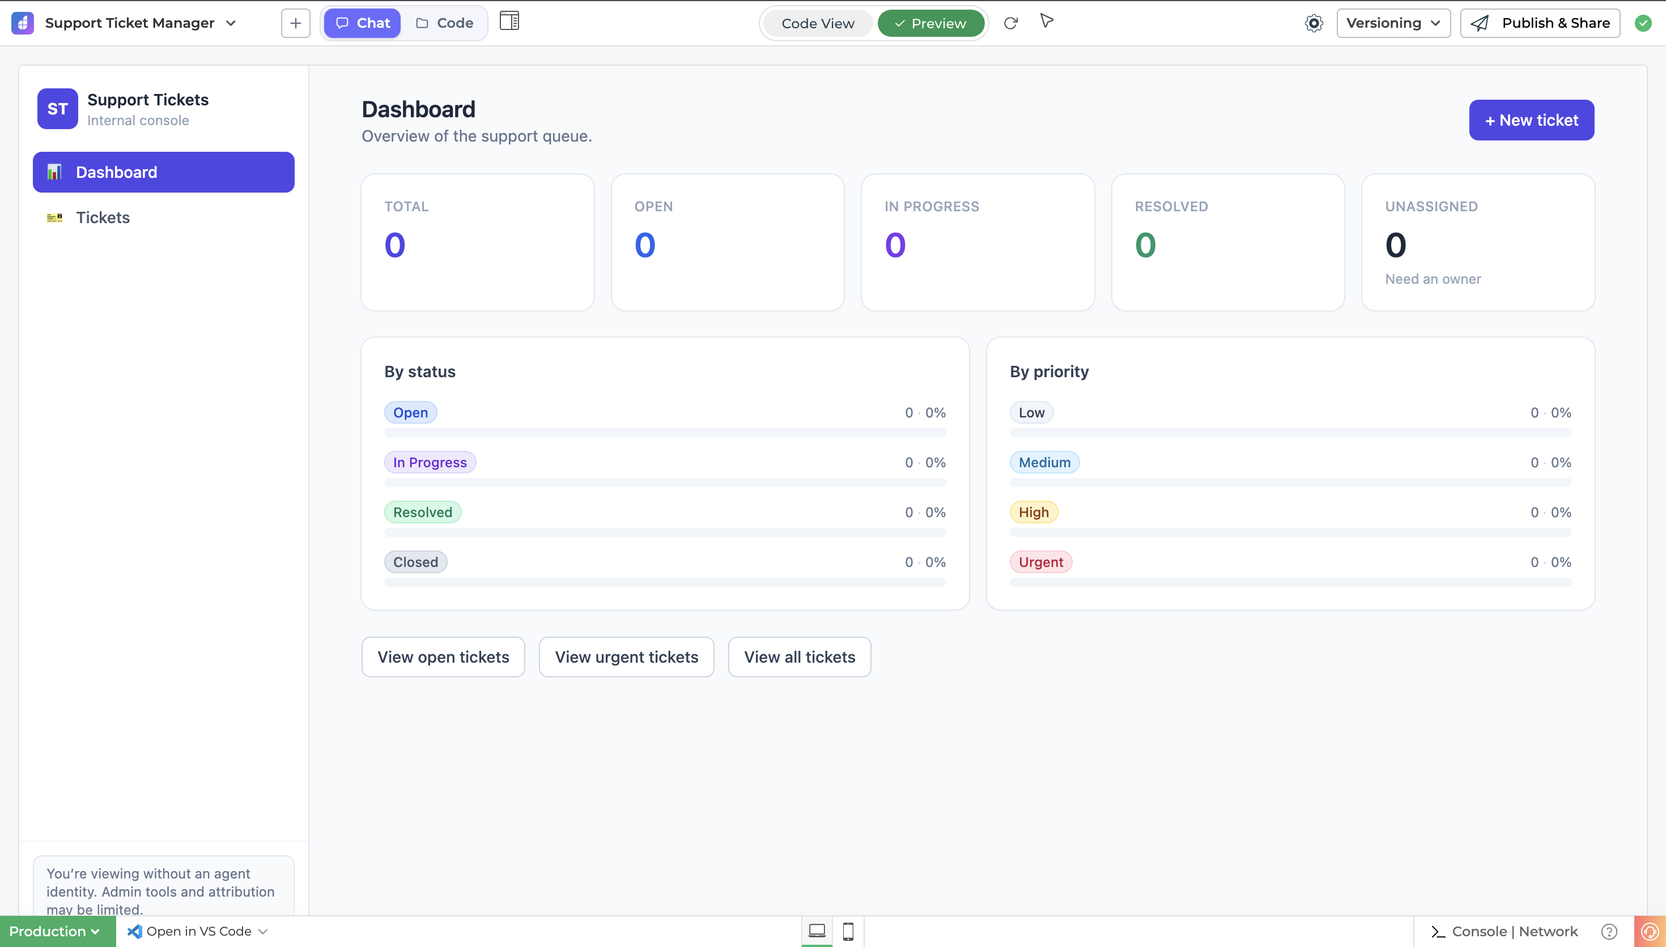Click the Closed status progress bar
Viewport: 1666px width, 947px height.
click(665, 583)
